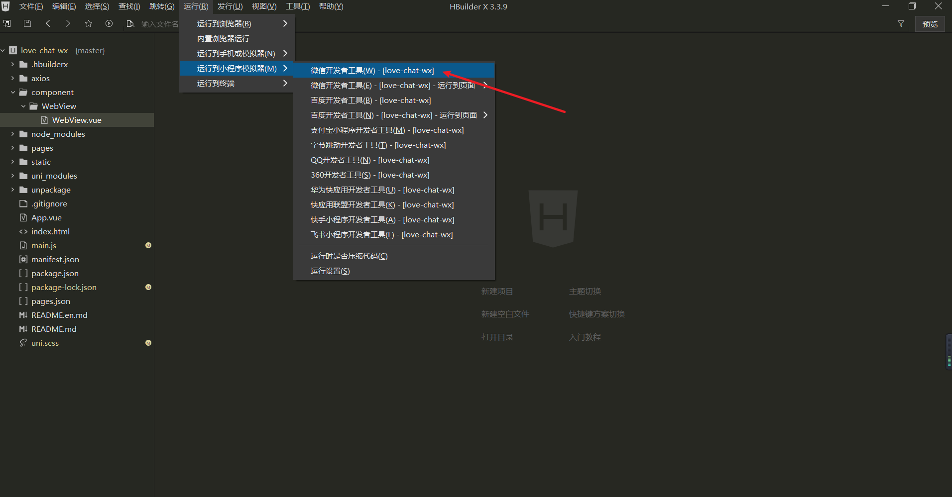Click the file search icon in toolbar

point(130,23)
